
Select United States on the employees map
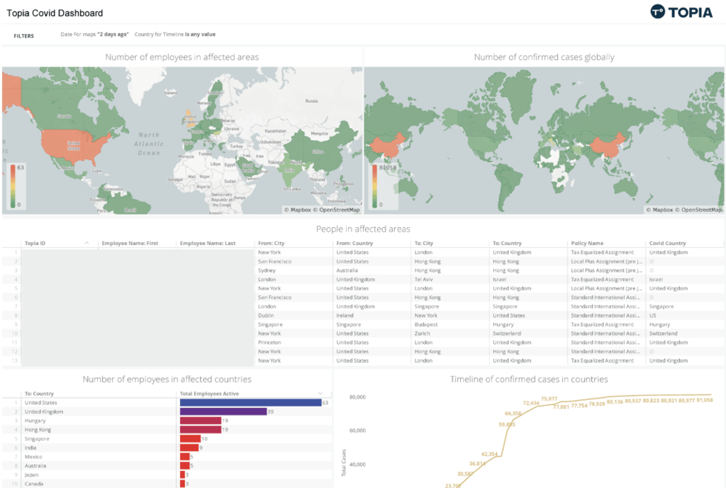(74, 144)
